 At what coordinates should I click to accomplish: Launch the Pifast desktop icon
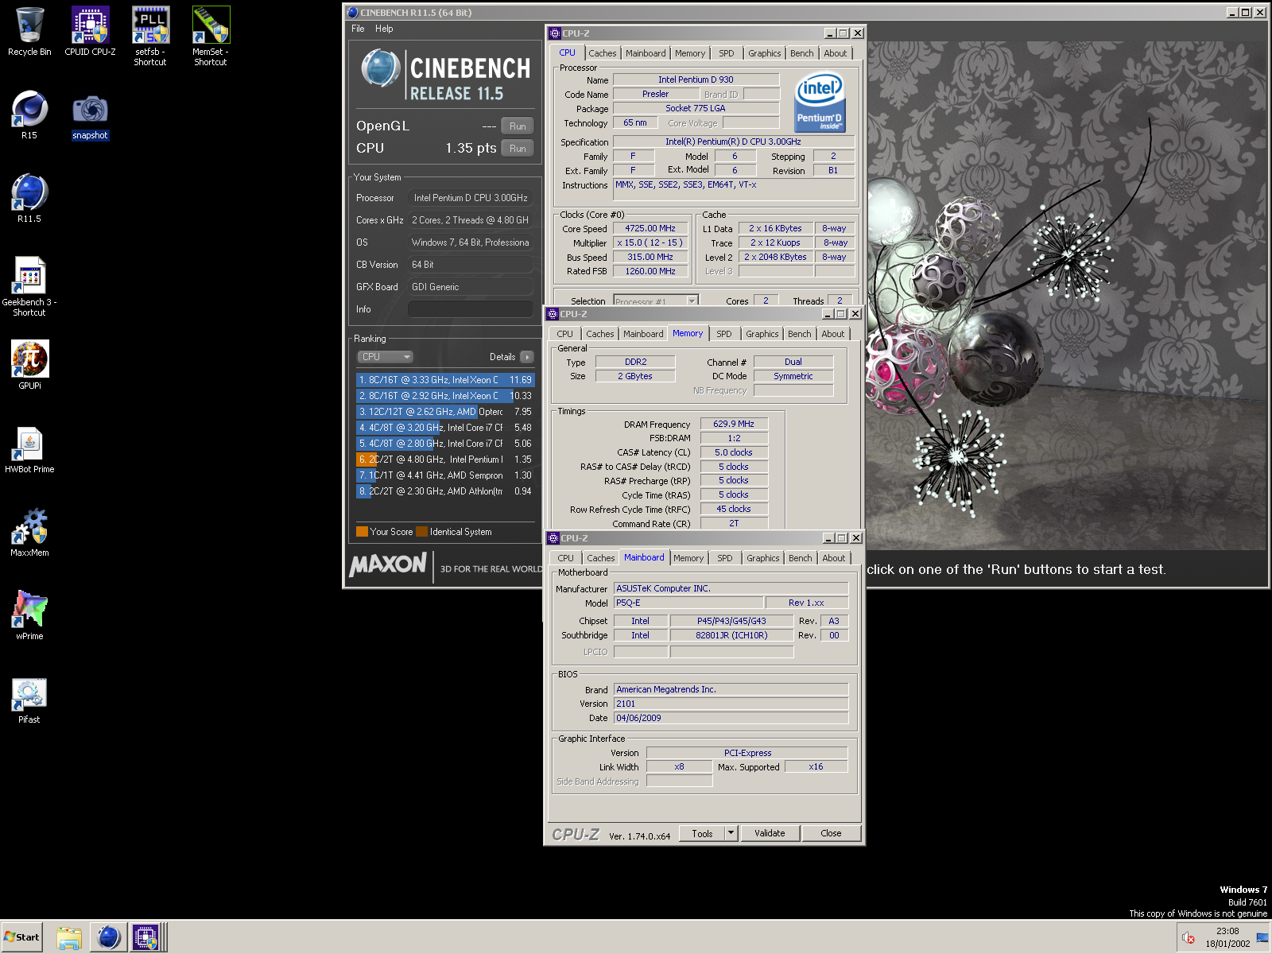coord(29,700)
